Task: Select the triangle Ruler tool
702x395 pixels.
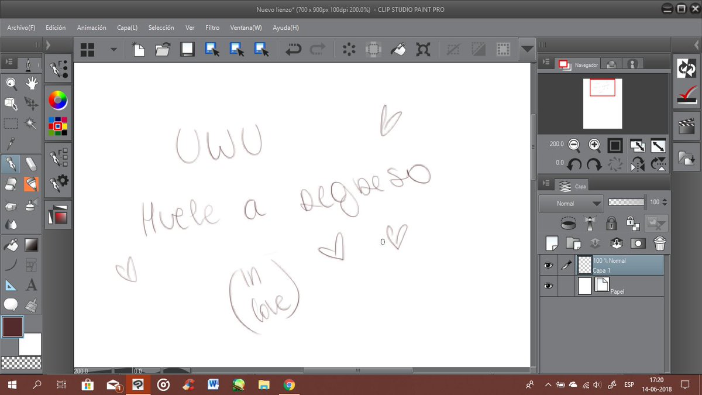Action: click(11, 285)
